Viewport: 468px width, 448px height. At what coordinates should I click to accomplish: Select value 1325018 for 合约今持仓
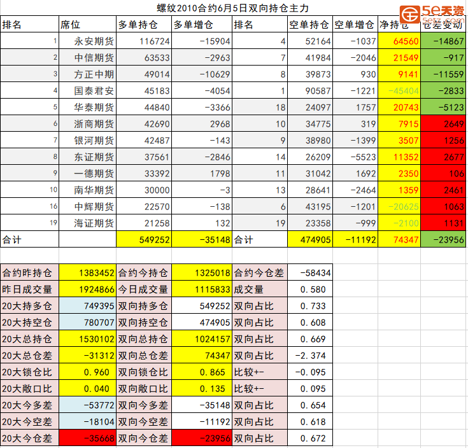click(202, 272)
